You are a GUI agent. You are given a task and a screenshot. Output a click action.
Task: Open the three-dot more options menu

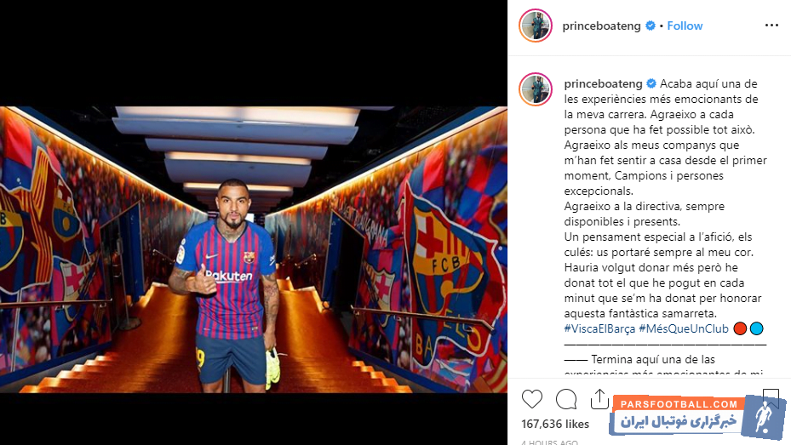click(771, 26)
